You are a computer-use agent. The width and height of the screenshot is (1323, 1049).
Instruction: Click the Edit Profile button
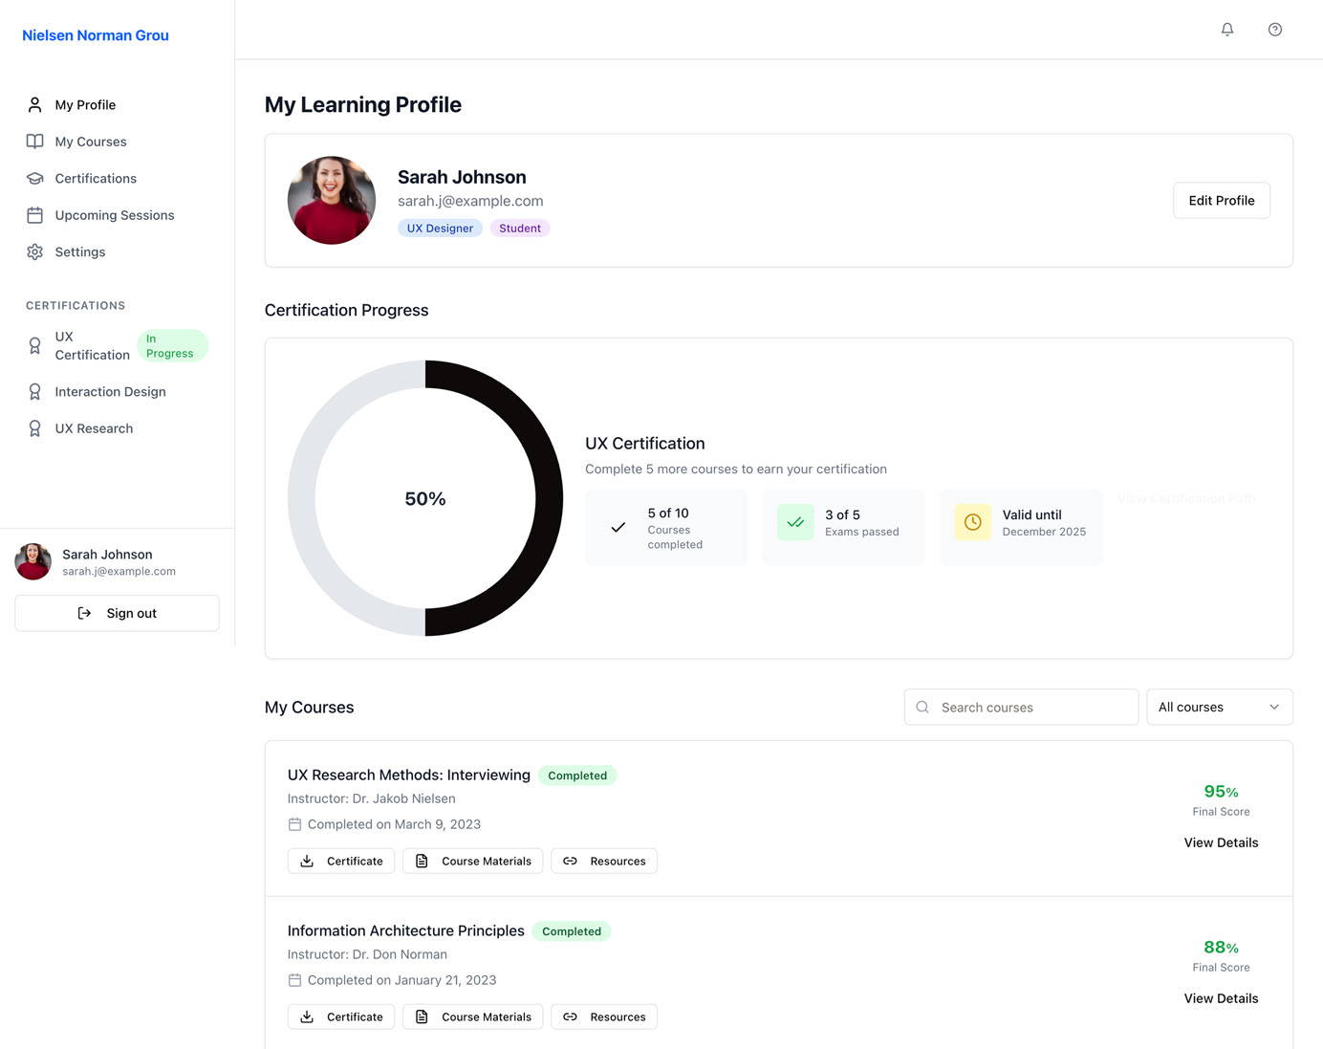(1221, 200)
